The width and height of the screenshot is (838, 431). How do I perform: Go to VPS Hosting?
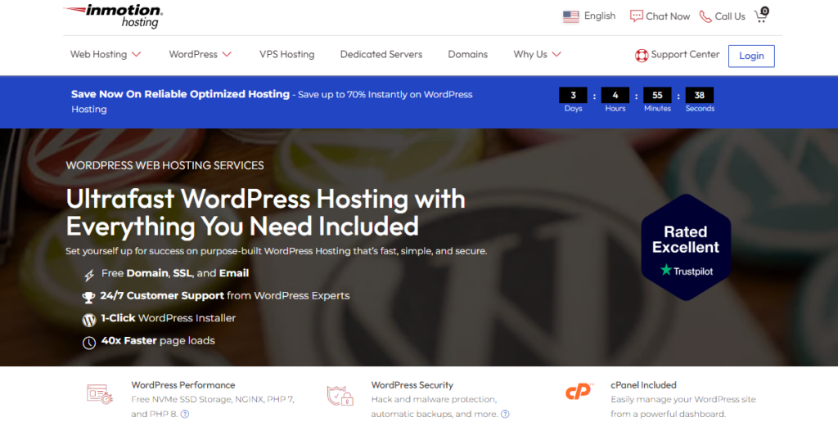pos(287,55)
